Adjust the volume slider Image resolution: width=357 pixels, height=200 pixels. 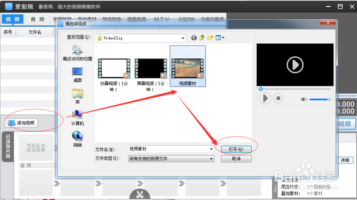tap(320, 99)
